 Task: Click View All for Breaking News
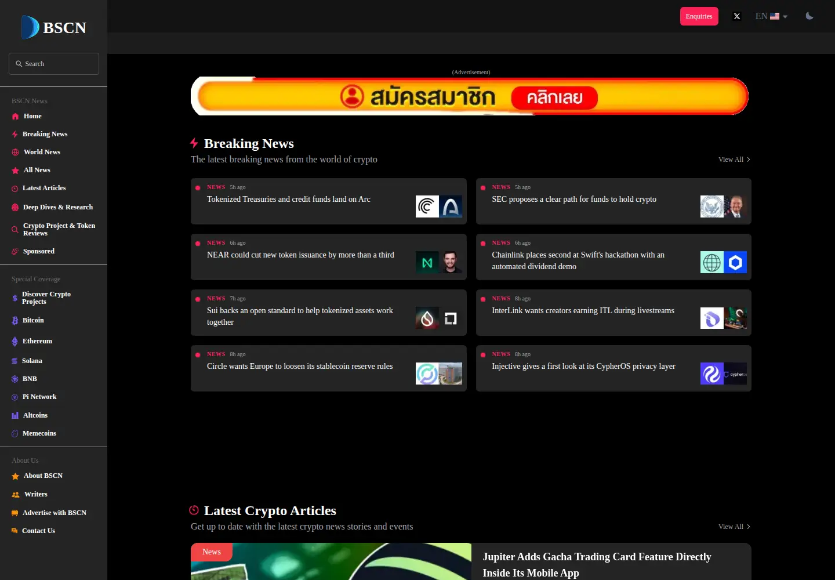point(735,159)
